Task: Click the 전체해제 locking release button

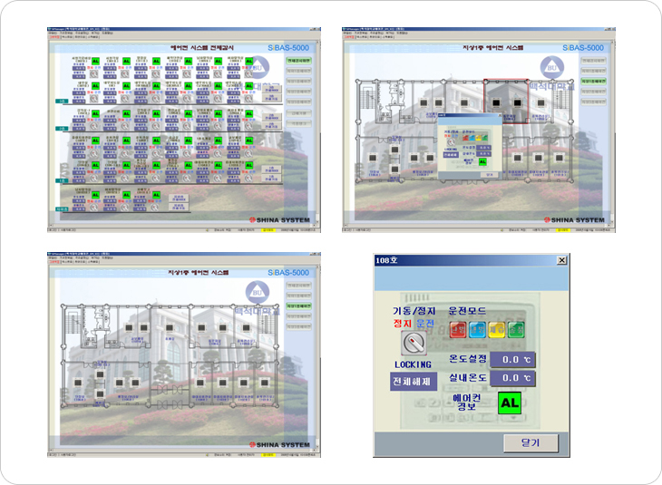Action: [414, 381]
